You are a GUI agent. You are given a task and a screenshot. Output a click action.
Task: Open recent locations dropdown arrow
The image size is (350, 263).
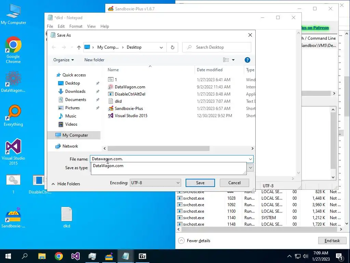(72, 47)
